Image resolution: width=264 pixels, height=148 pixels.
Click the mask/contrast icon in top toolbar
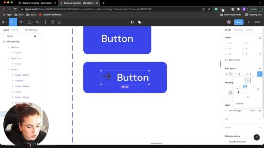click(x=132, y=22)
